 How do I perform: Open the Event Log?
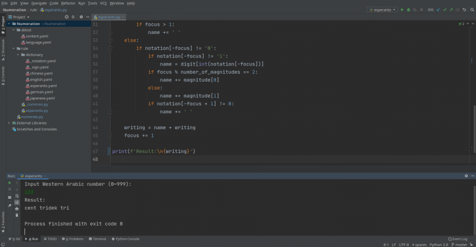[x=458, y=239]
